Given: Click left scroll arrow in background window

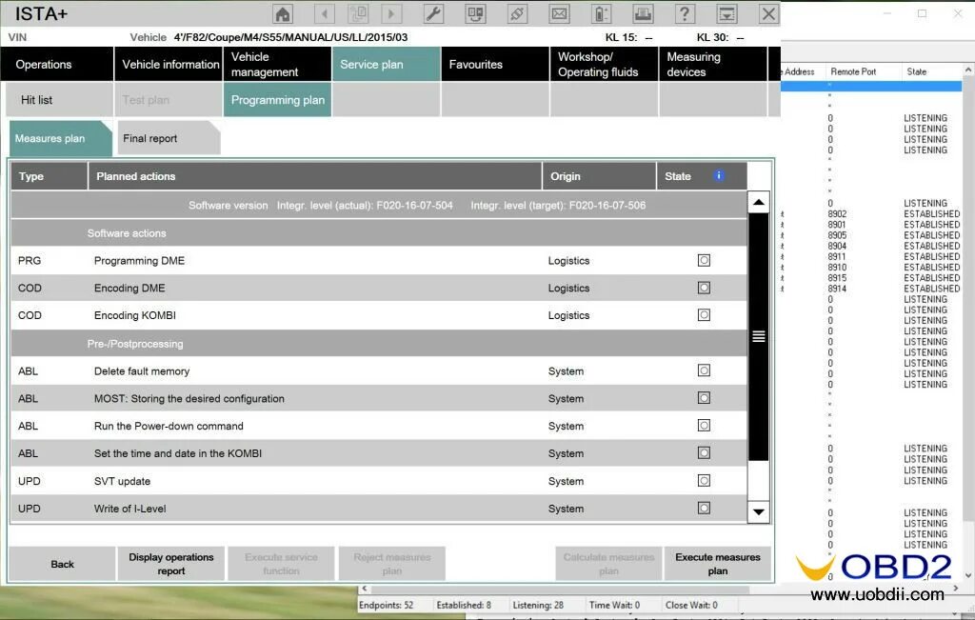Looking at the screenshot, I should (365, 589).
